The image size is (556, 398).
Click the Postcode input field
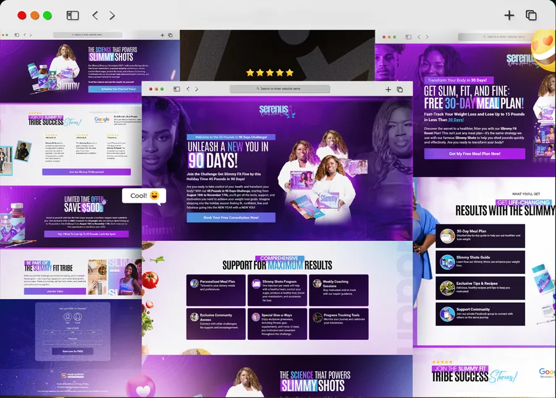[x=73, y=343]
